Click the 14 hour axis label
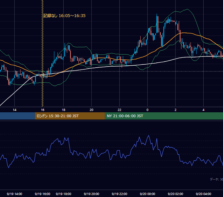Image resolution: width=223 pixels, height=197 pixels. [14, 110]
